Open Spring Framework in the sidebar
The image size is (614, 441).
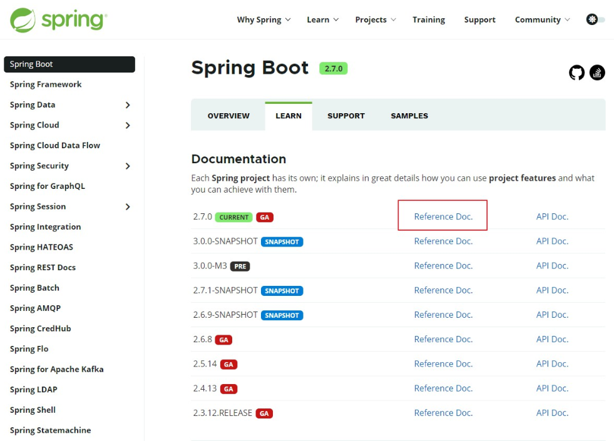tap(46, 84)
